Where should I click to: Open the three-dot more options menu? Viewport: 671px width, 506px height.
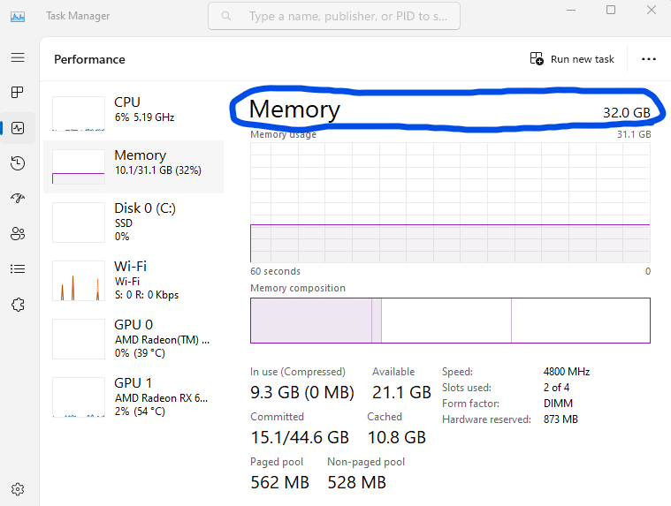649,59
